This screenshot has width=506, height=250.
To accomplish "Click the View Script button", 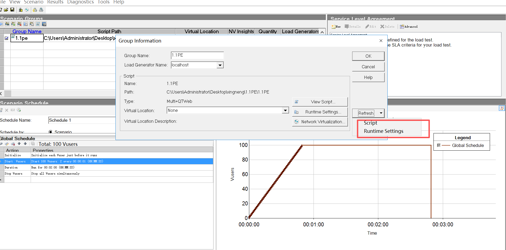I will (x=320, y=102).
